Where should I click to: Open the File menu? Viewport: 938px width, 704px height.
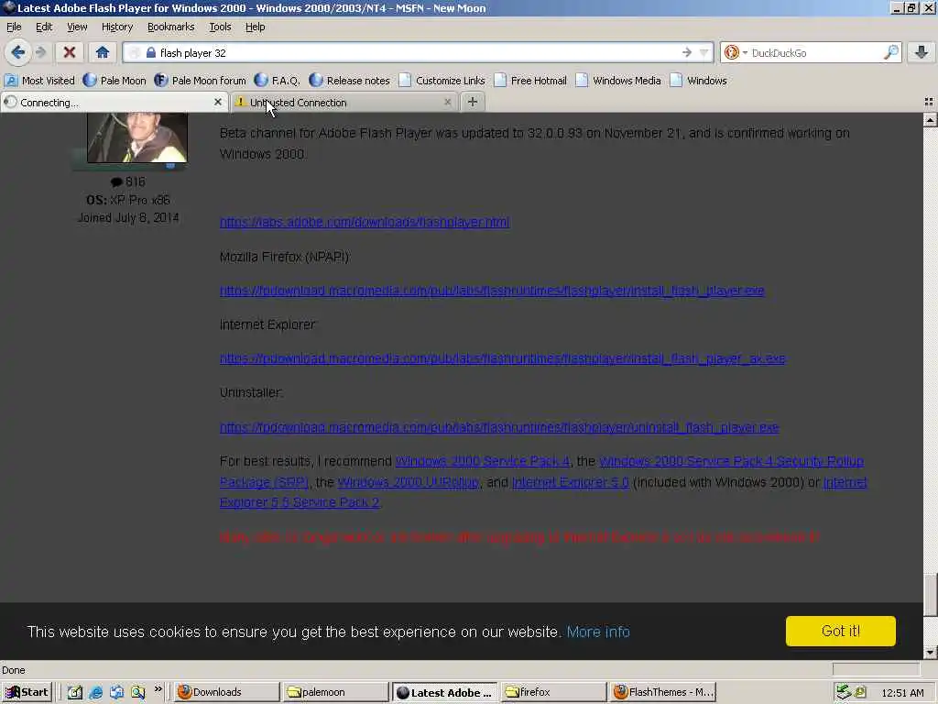point(14,27)
